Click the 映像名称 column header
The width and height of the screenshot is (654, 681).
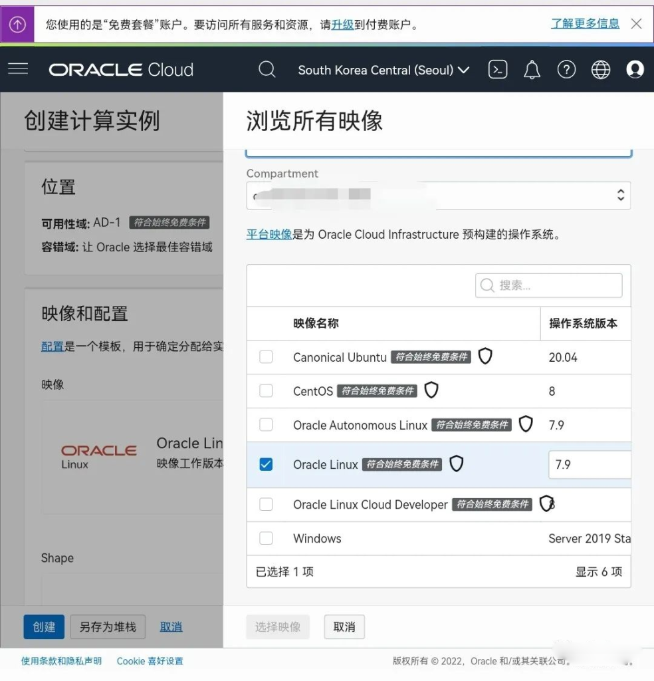coord(316,323)
